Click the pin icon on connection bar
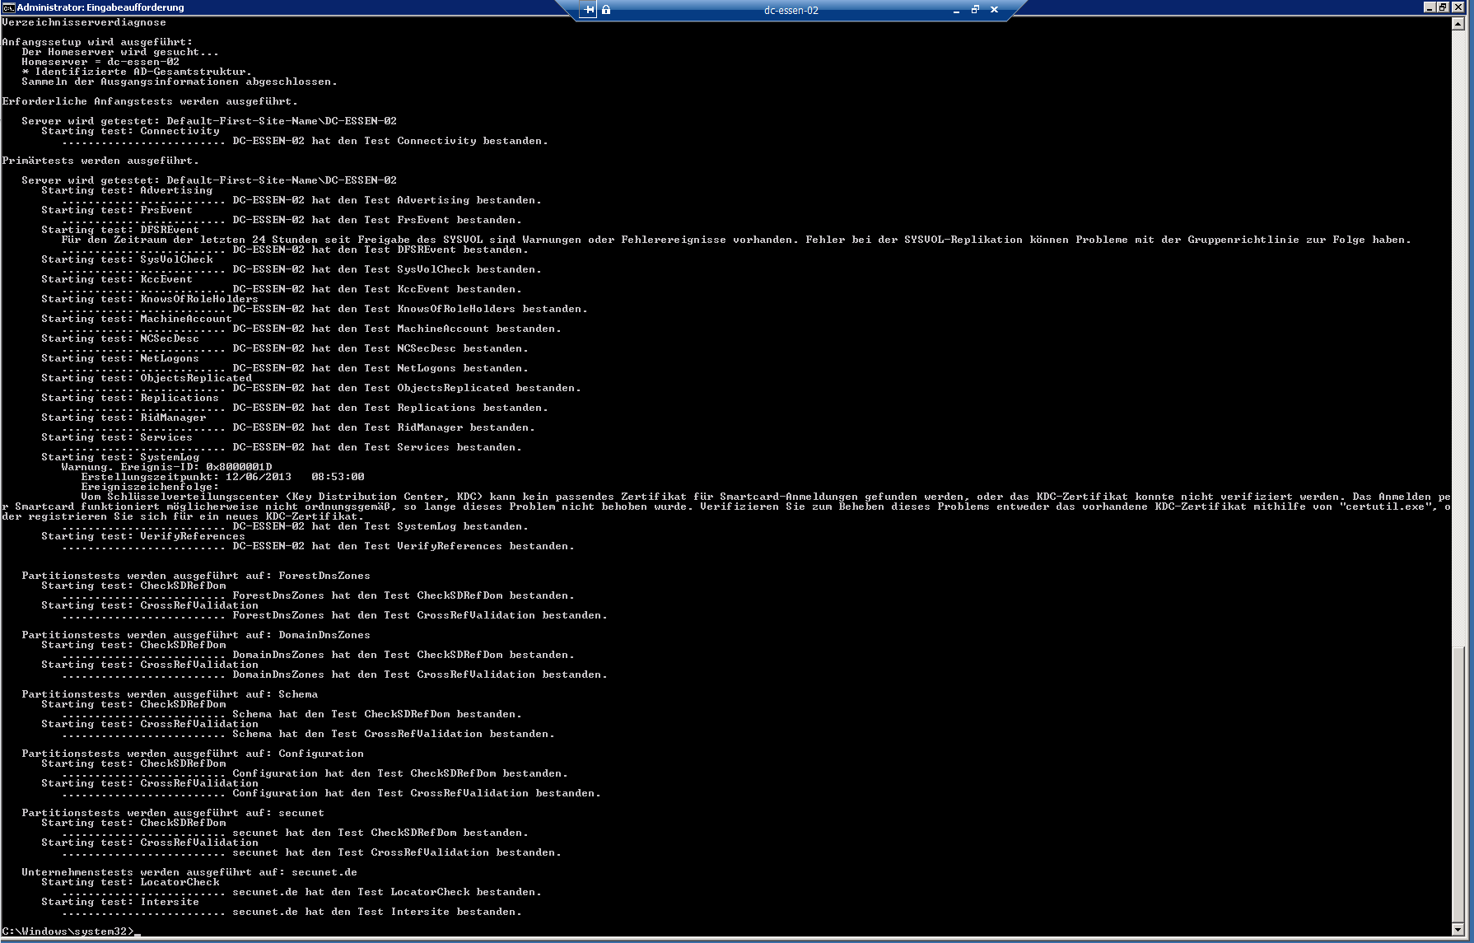Image resolution: width=1474 pixels, height=943 pixels. click(x=588, y=10)
